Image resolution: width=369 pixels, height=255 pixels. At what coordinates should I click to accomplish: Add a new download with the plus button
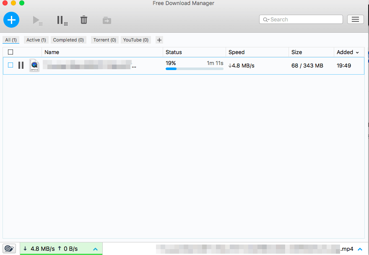pos(11,20)
